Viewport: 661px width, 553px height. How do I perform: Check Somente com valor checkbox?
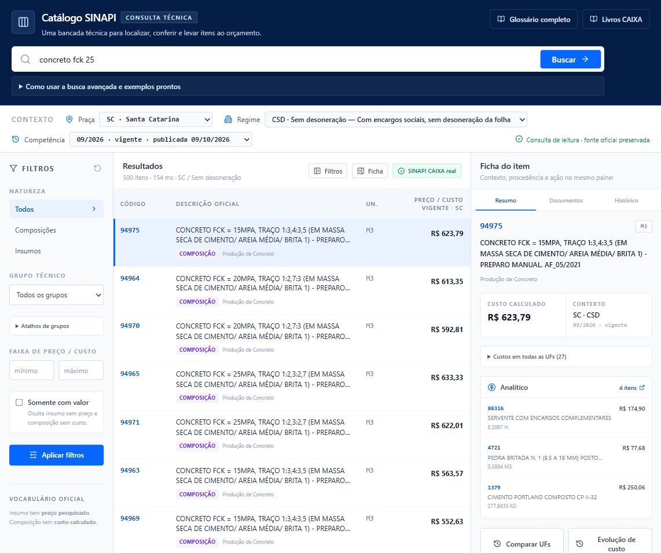(19, 403)
